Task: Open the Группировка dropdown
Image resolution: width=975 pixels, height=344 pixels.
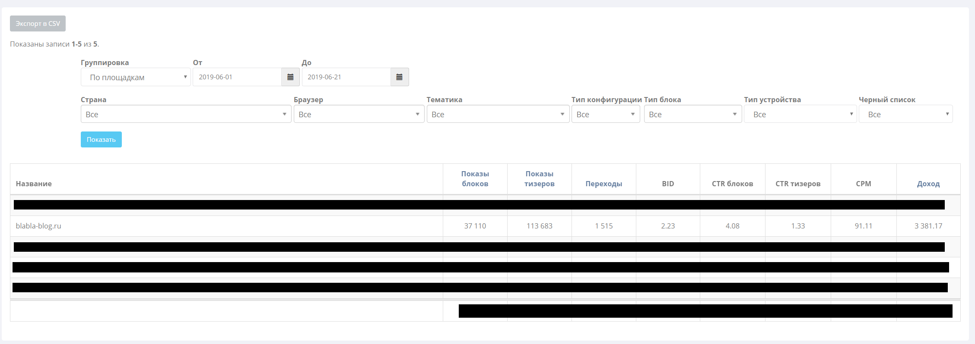Action: (x=136, y=77)
